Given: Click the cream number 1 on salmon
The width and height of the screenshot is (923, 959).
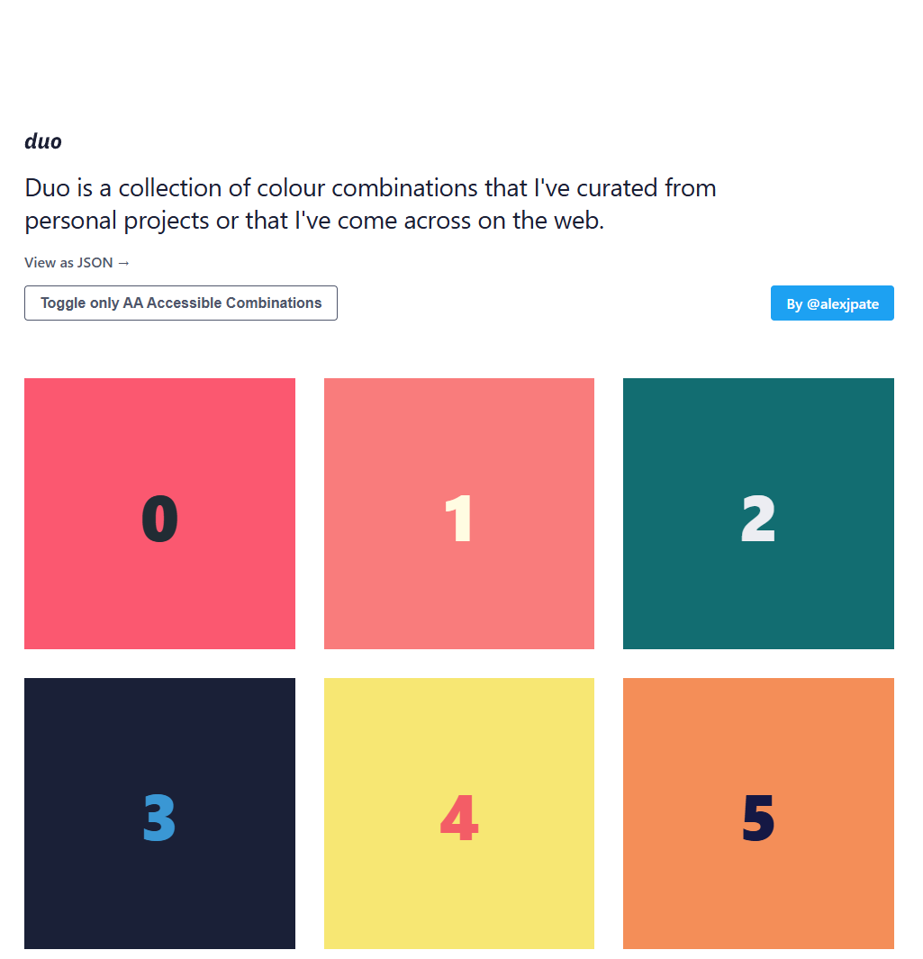Looking at the screenshot, I should point(458,518).
